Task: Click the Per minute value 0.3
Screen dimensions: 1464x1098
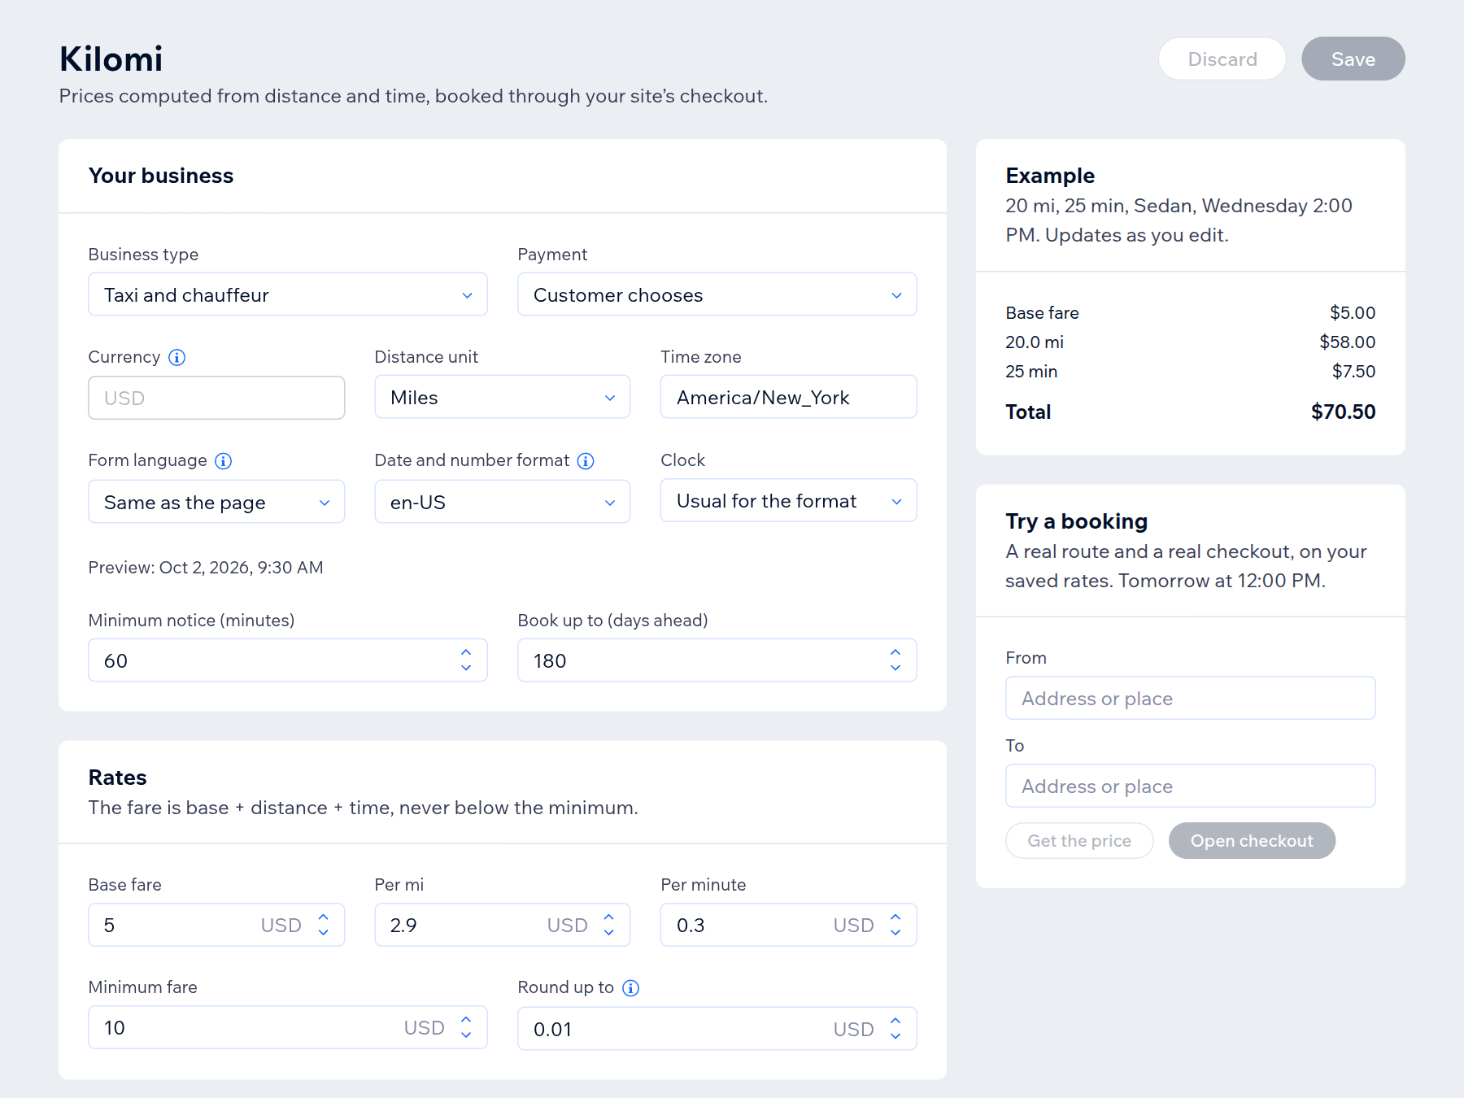Action: click(691, 926)
